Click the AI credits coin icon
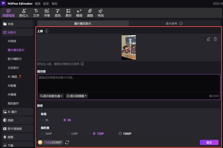The height and width of the screenshot is (148, 223). tap(40, 142)
